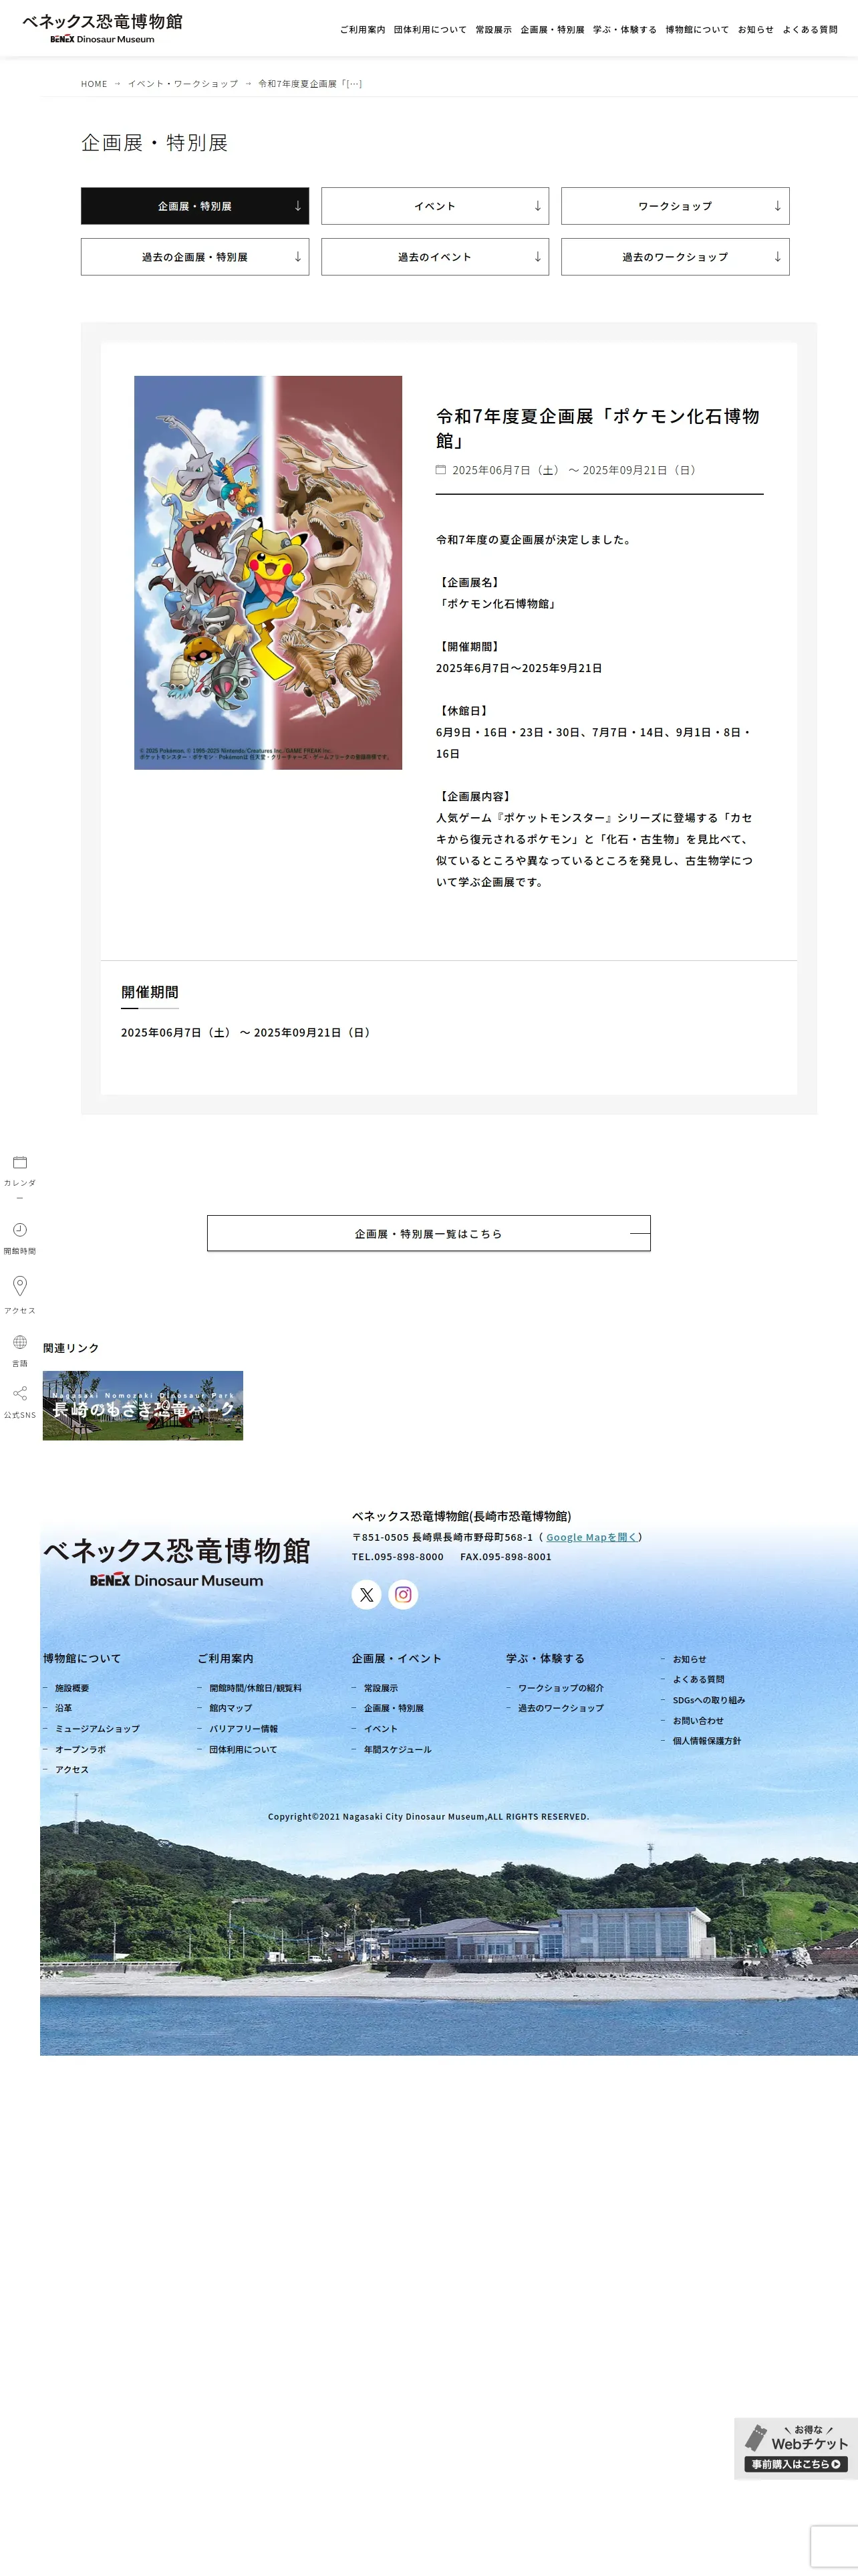Open the Nagasaki Nomozaki Dinosaur Park banner
Viewport: 858px width, 2576px height.
point(143,1406)
